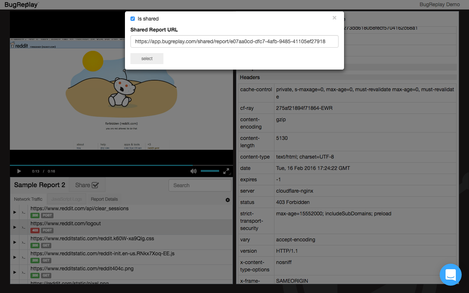Click the console icon on the reddit.k60W css row
Image resolution: width=469 pixels, height=293 pixels.
pyautogui.click(x=24, y=242)
